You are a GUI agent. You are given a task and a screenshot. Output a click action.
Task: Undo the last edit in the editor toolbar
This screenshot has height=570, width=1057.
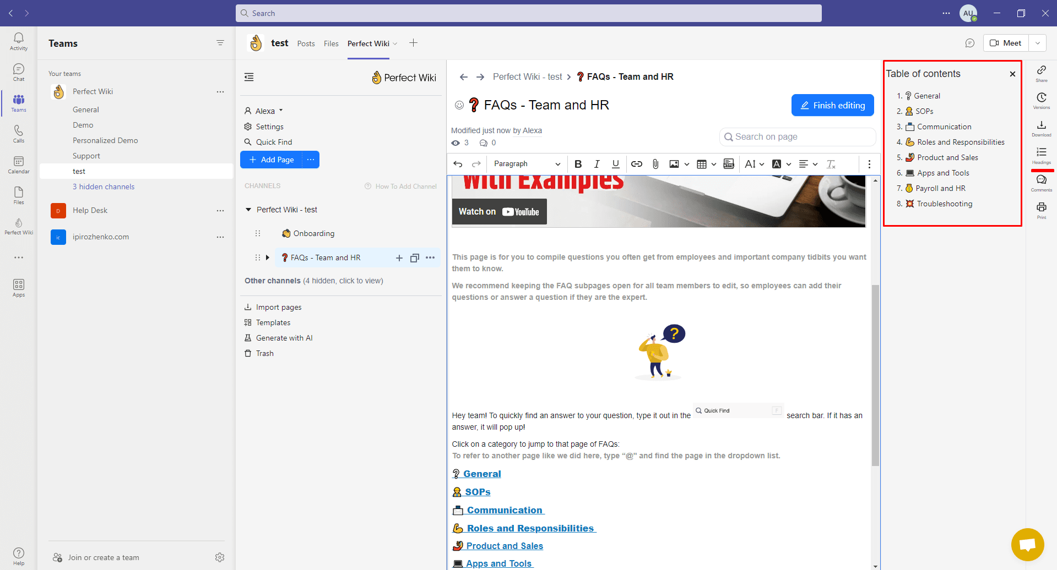click(458, 164)
